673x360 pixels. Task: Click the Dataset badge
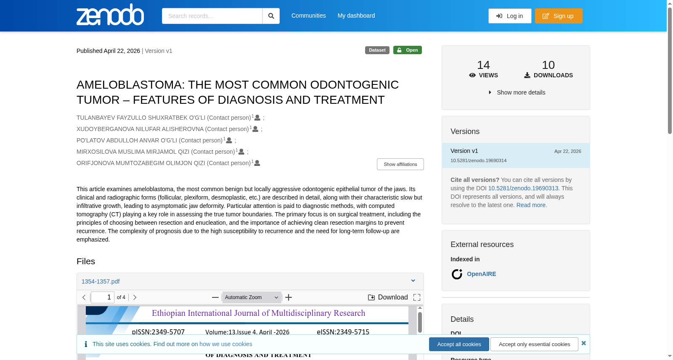(x=377, y=50)
